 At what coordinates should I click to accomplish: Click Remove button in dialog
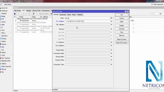(121, 36)
